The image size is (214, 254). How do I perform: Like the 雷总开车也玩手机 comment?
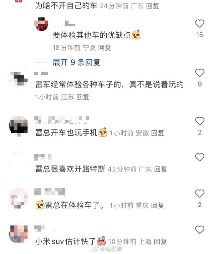pyautogui.click(x=200, y=121)
